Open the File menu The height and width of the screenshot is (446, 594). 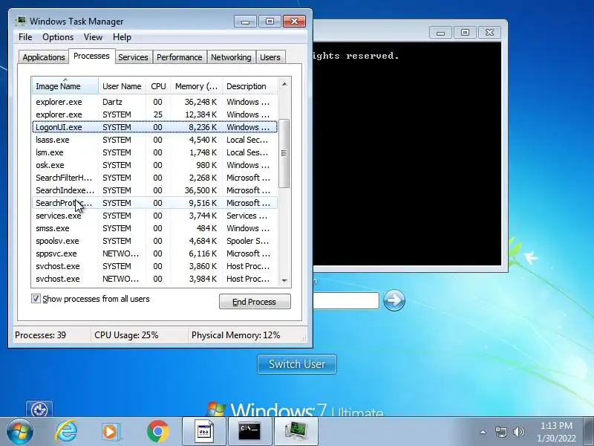pyautogui.click(x=25, y=37)
